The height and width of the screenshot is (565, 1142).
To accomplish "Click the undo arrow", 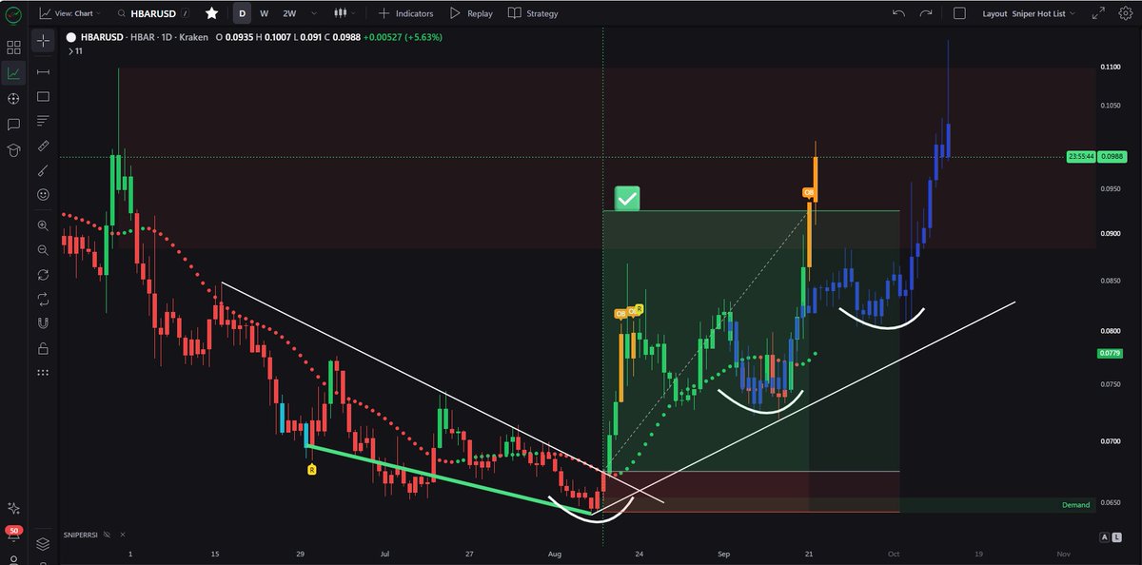I will (x=899, y=13).
